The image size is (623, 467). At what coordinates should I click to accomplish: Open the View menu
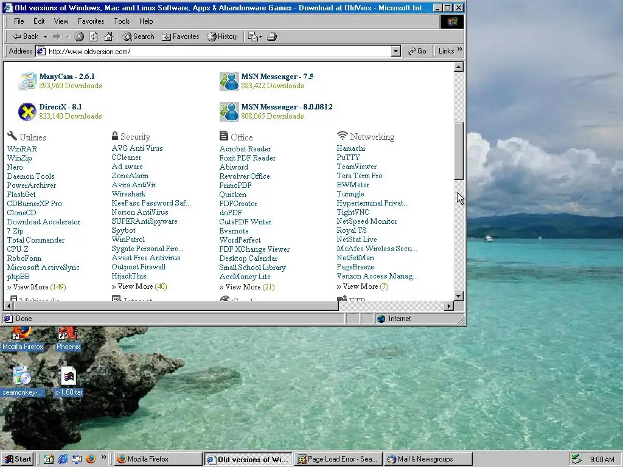tap(61, 21)
